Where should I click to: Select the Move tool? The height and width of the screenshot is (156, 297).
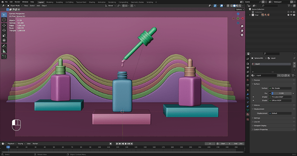click(4, 25)
